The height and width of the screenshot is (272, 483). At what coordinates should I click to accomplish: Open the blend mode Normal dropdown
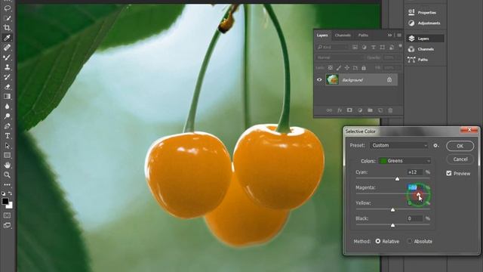[340, 57]
